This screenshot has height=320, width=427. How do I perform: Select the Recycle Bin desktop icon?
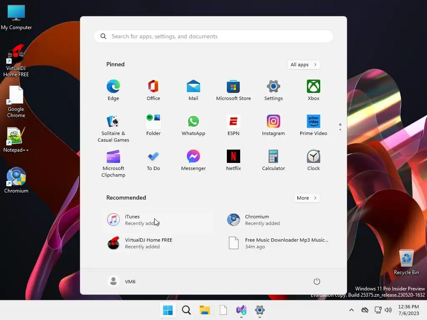point(406,262)
